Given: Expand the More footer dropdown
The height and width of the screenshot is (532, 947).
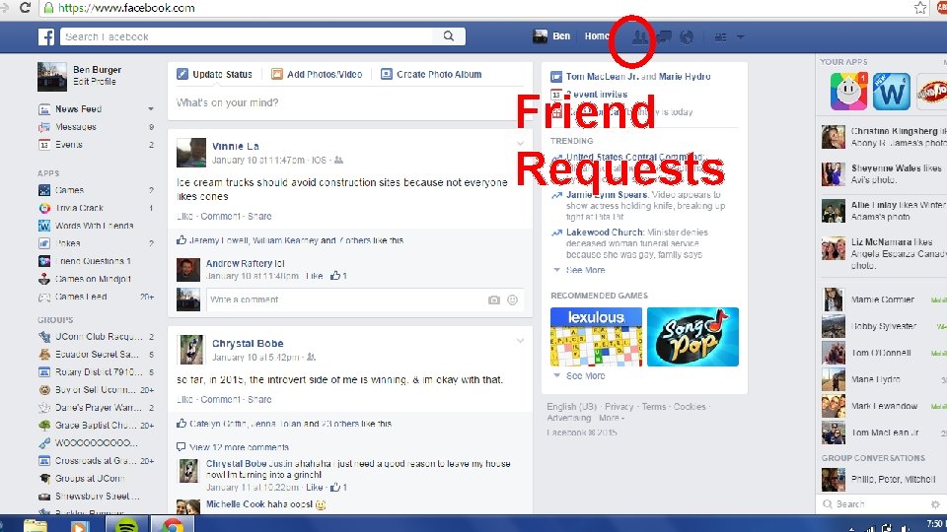Looking at the screenshot, I should coord(612,418).
